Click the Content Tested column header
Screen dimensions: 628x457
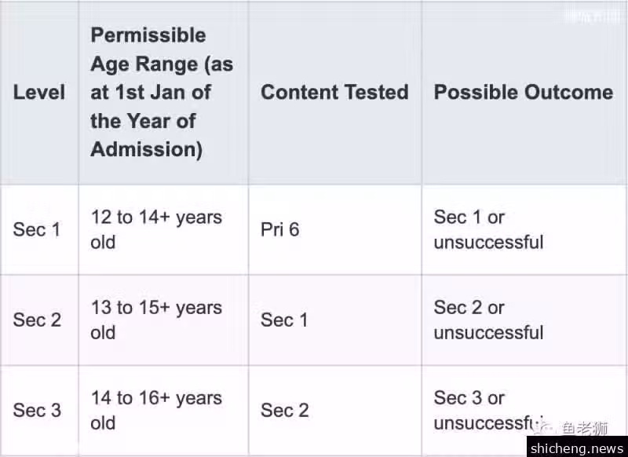pyautogui.click(x=335, y=92)
